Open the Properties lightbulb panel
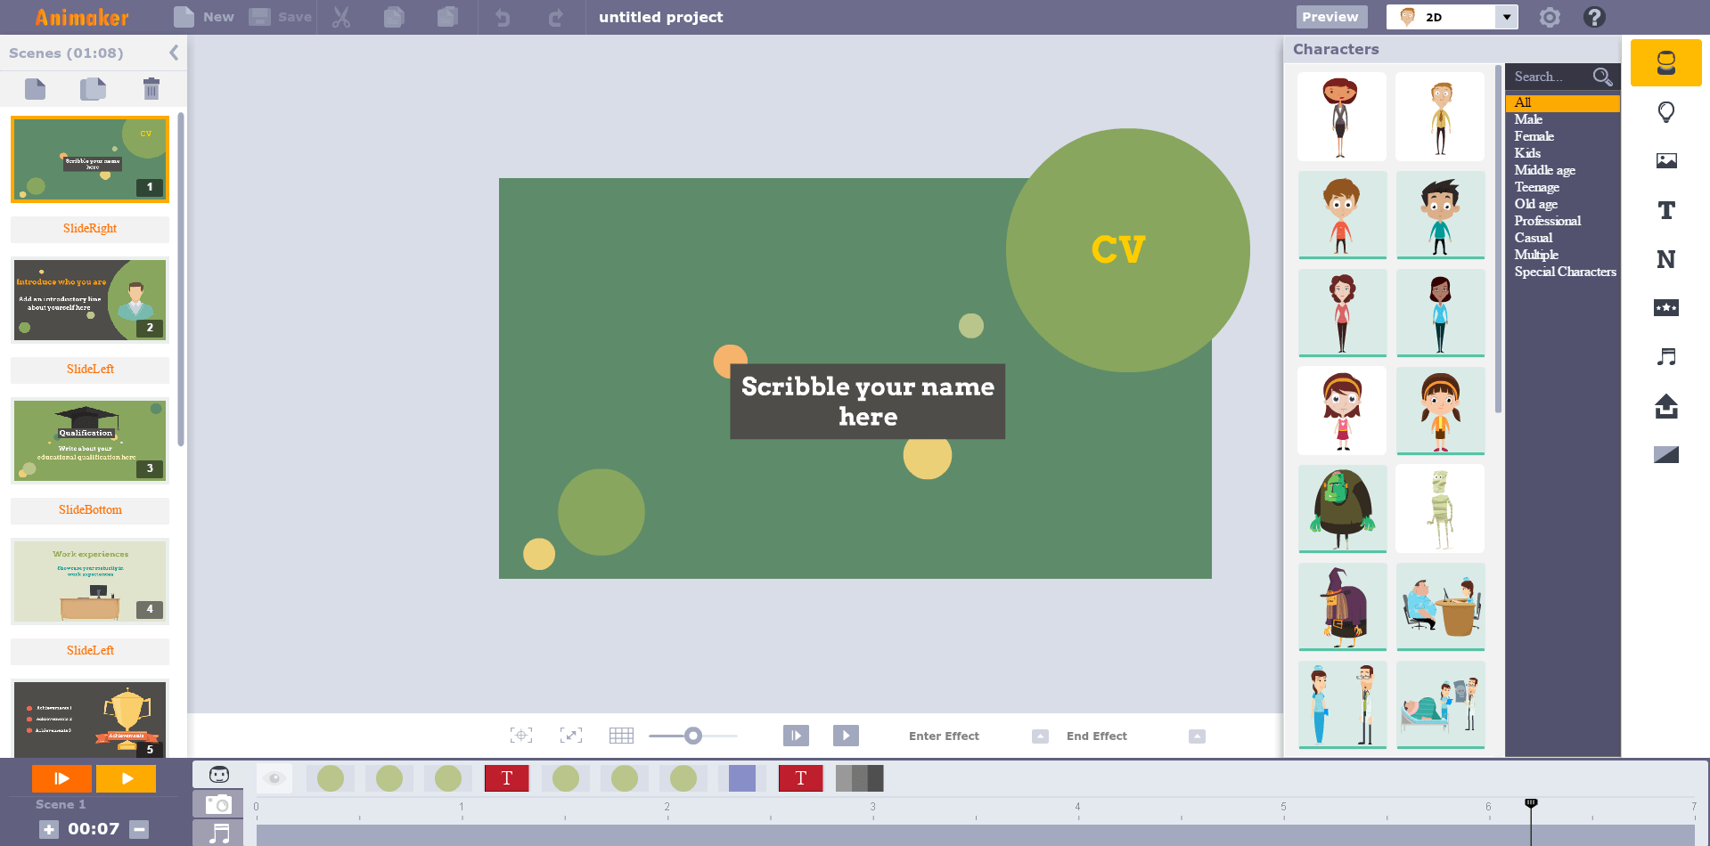Screen dimensions: 1710x846 [x=1665, y=112]
